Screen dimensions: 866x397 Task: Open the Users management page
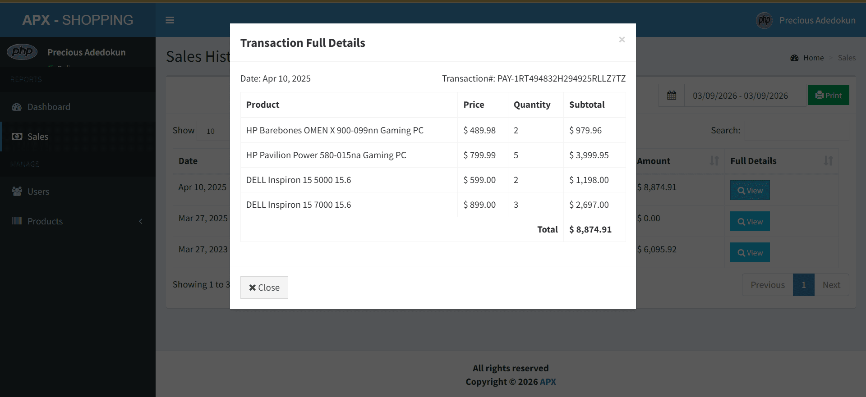point(38,191)
